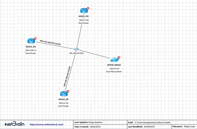Select the f0/0 192.168.233.125/24 interface label
The height and width of the screenshot is (129, 197).
pos(50,43)
